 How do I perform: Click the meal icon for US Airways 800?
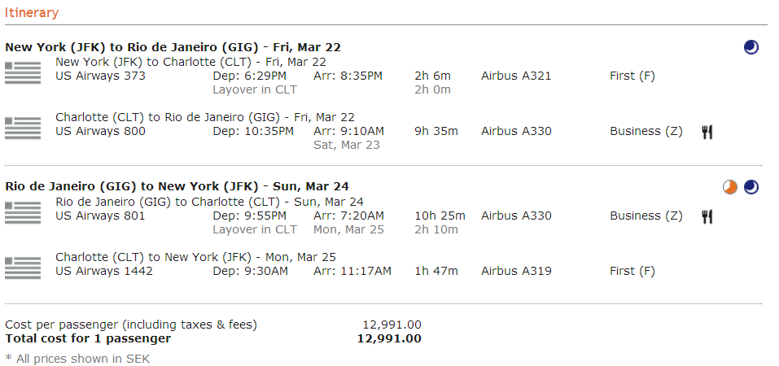pyautogui.click(x=707, y=132)
